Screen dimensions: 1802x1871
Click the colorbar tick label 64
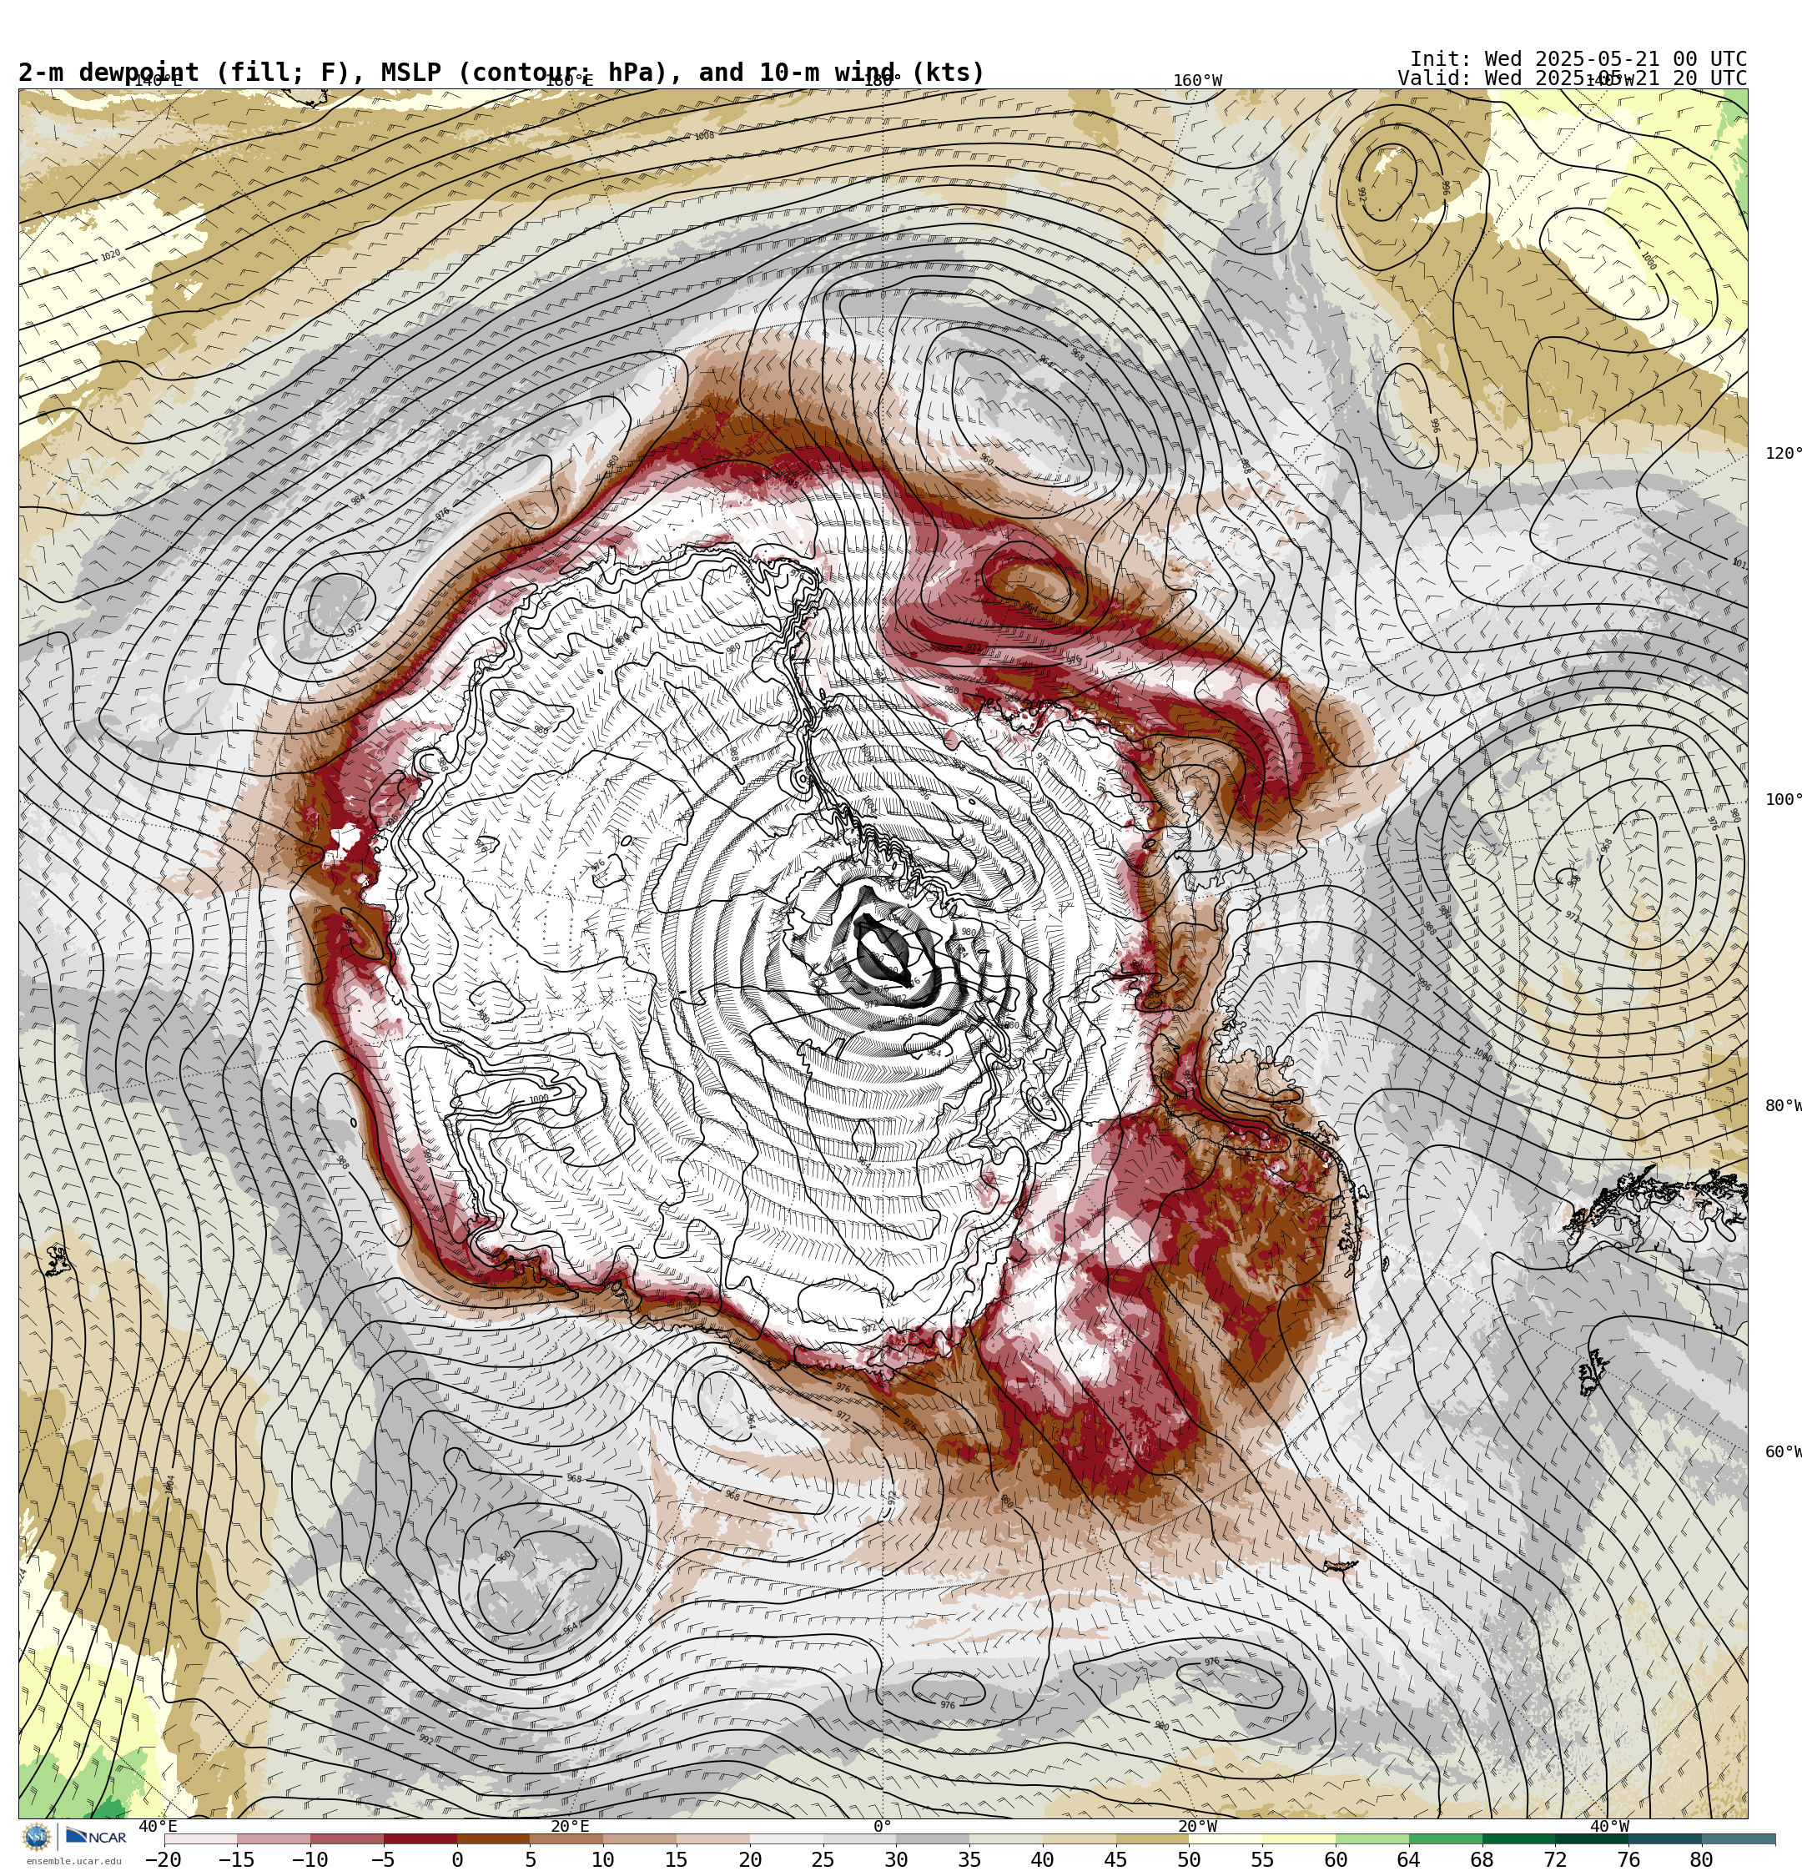pos(1408,1859)
